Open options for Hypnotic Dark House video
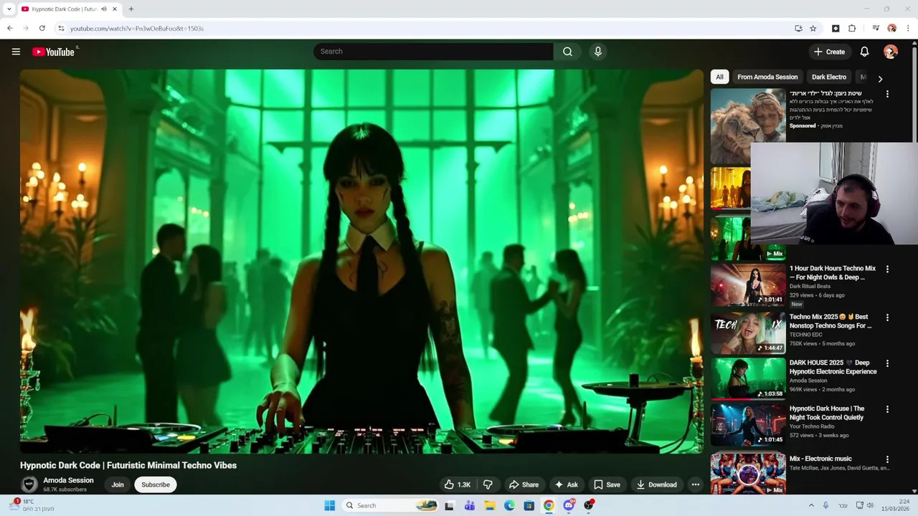918x516 pixels. pyautogui.click(x=887, y=409)
